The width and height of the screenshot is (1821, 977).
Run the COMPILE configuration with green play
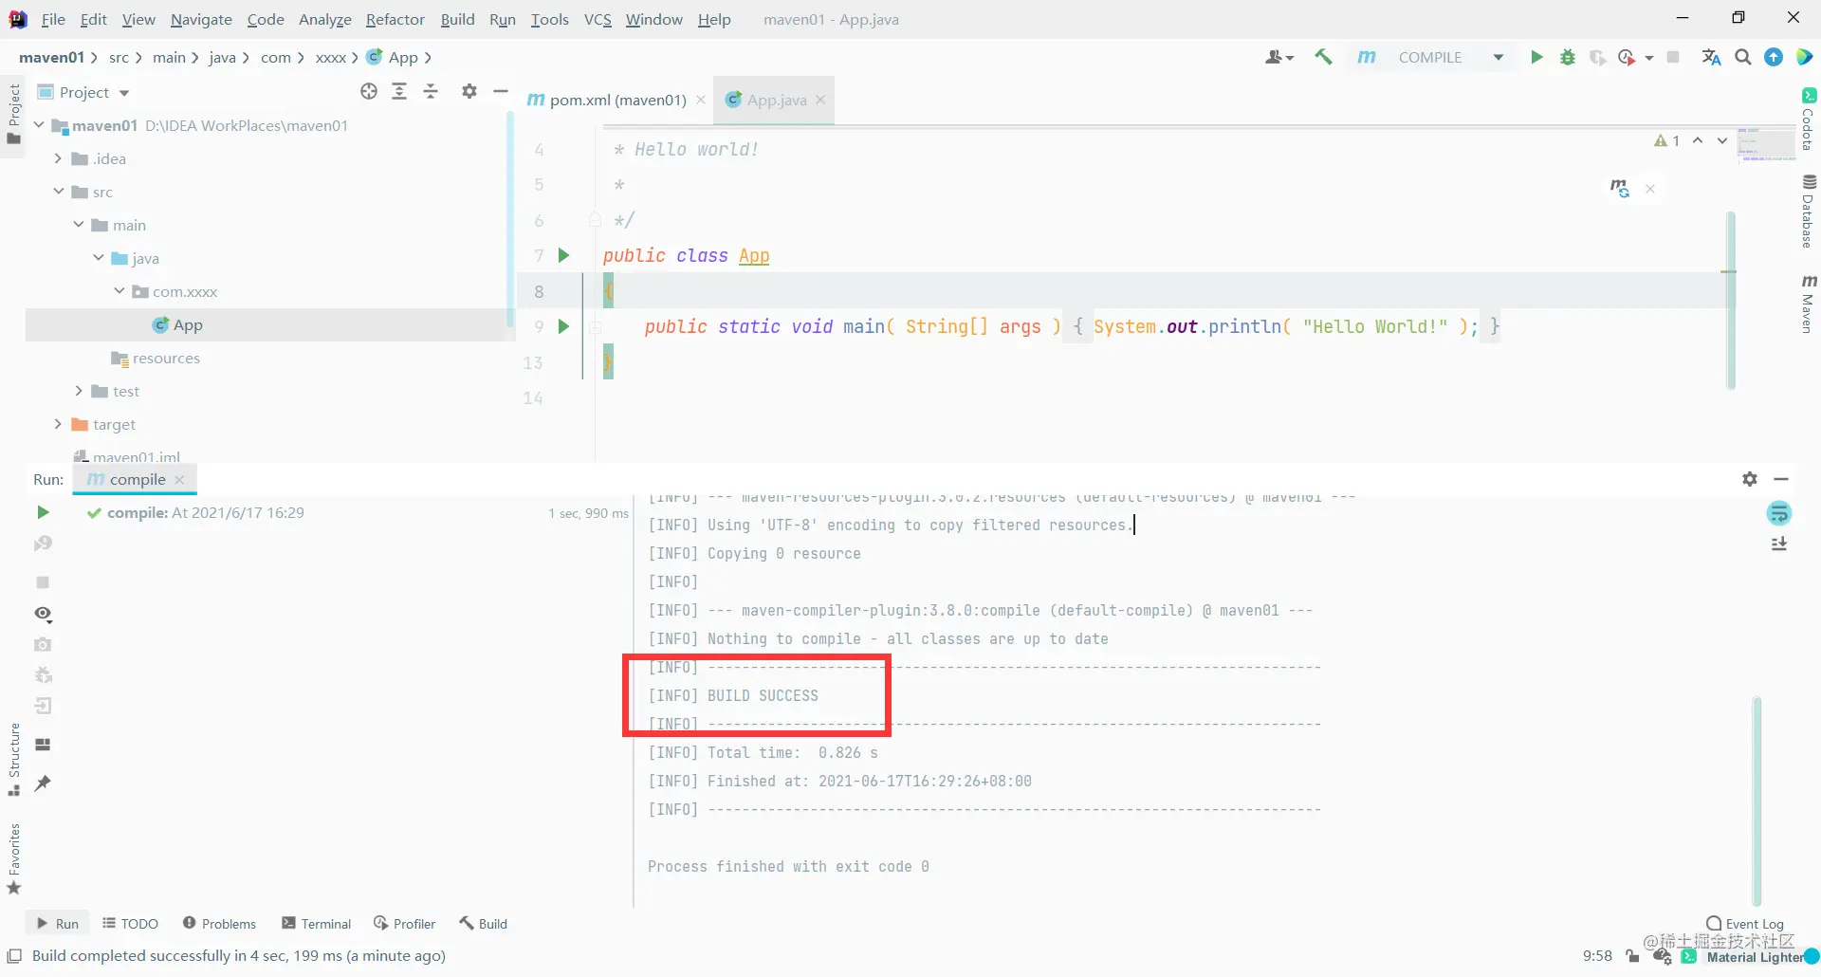point(1536,57)
